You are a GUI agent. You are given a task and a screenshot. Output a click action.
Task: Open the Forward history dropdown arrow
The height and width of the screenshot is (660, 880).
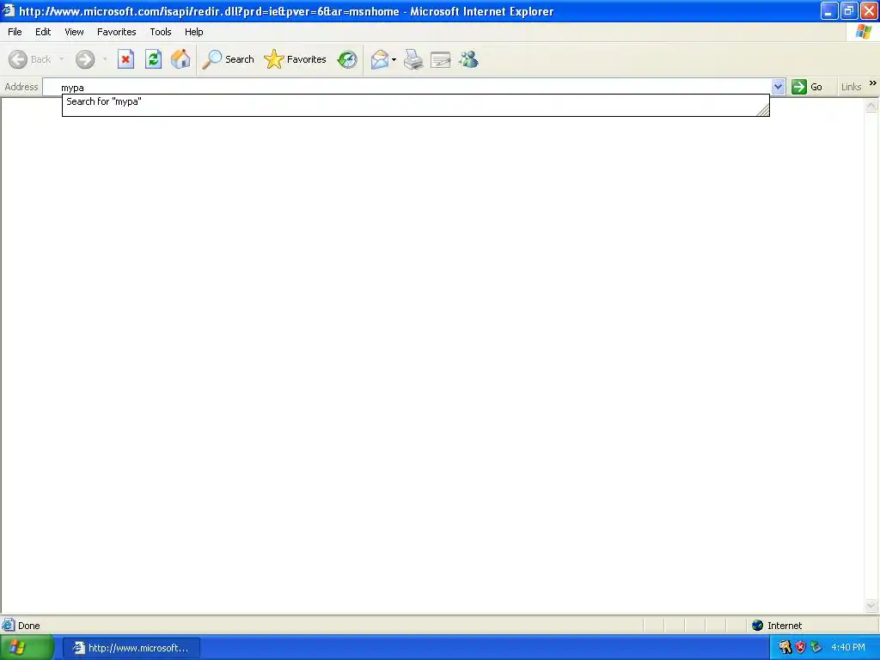coord(105,59)
